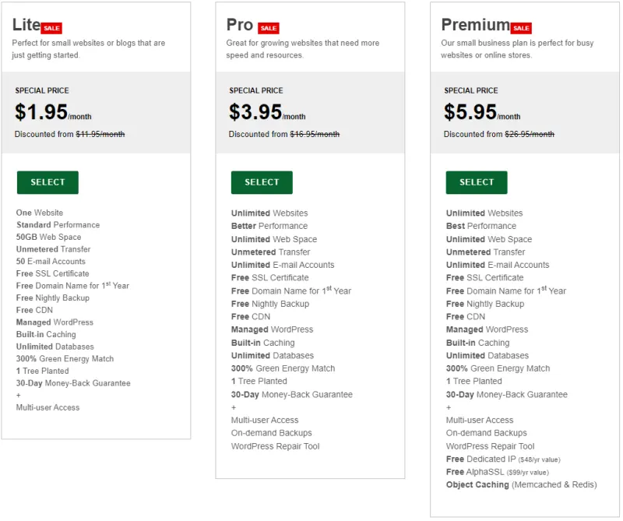This screenshot has height=521, width=623.
Task: Select the Lite plan heading
Action: [26, 24]
